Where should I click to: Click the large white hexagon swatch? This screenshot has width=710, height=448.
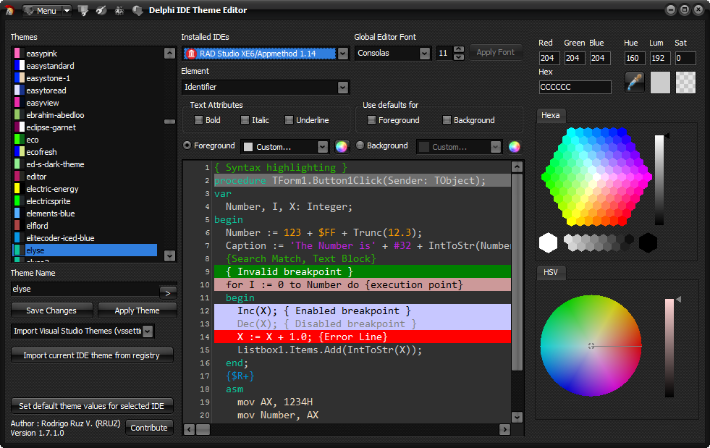[x=549, y=242]
